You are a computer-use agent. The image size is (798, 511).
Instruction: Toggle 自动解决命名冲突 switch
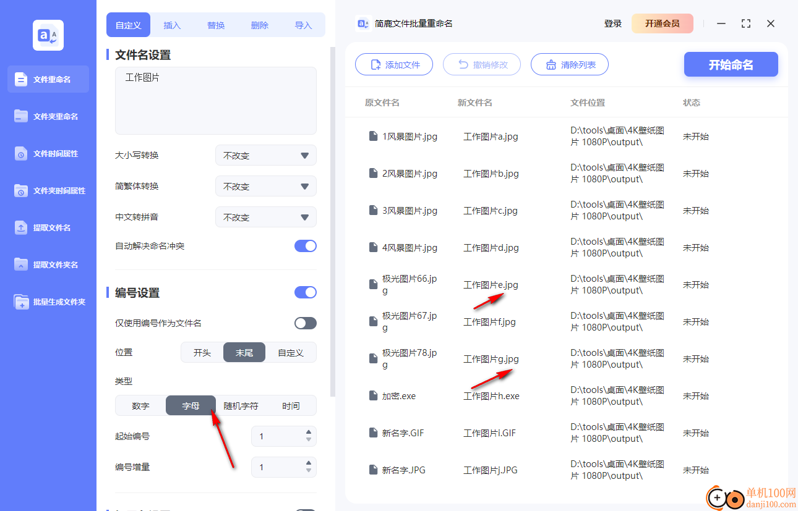coord(306,246)
